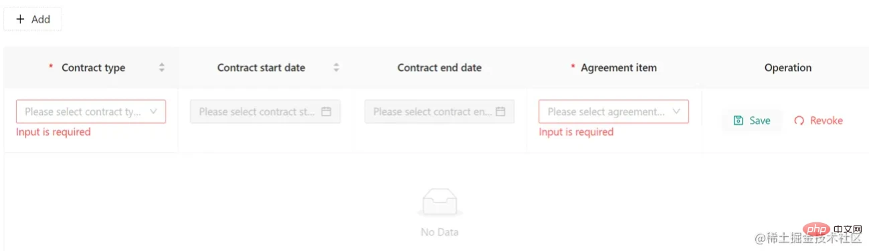Viewport: 869px width, 251px height.
Task: Click the contract start date input field
Action: point(266,111)
